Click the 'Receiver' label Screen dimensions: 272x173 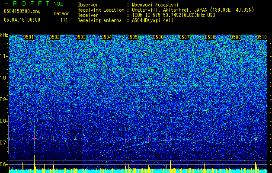click(x=88, y=15)
